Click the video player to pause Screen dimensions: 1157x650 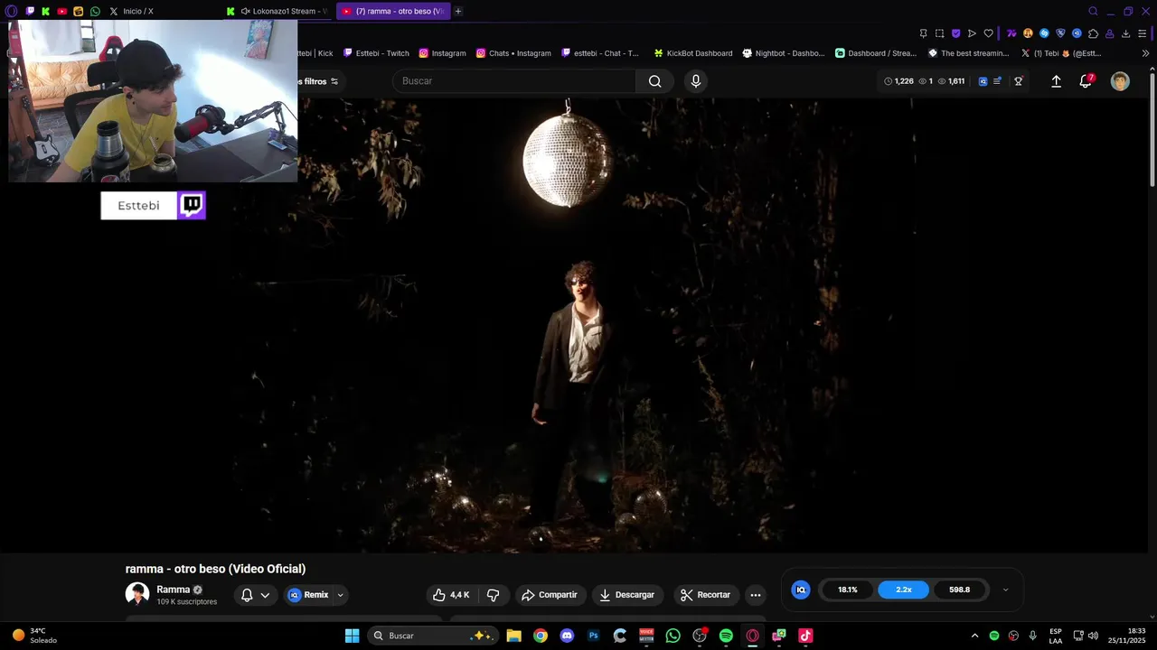tap(574, 325)
